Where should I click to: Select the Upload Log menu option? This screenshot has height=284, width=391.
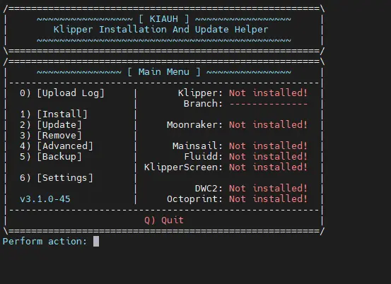pyautogui.click(x=62, y=93)
